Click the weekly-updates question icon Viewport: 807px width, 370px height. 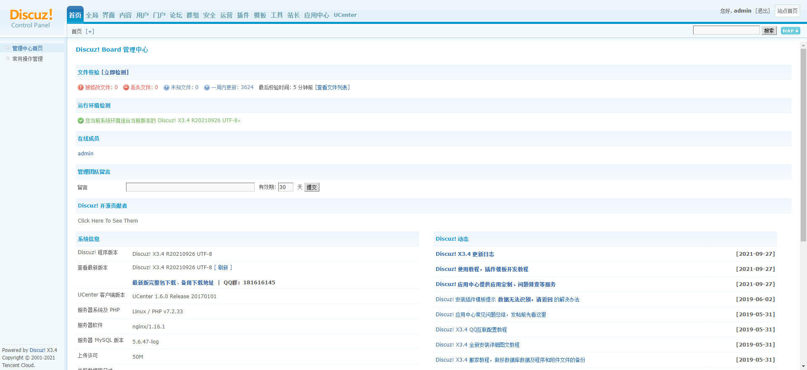click(207, 87)
